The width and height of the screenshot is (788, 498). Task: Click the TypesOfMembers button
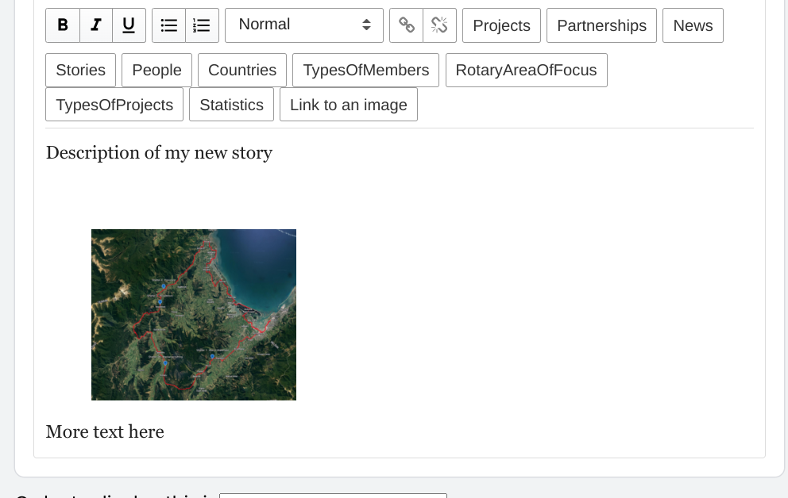(x=366, y=71)
